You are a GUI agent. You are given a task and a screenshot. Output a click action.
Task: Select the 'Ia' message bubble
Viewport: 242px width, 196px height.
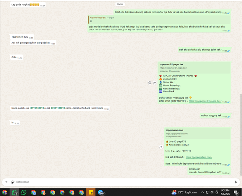click(15, 123)
